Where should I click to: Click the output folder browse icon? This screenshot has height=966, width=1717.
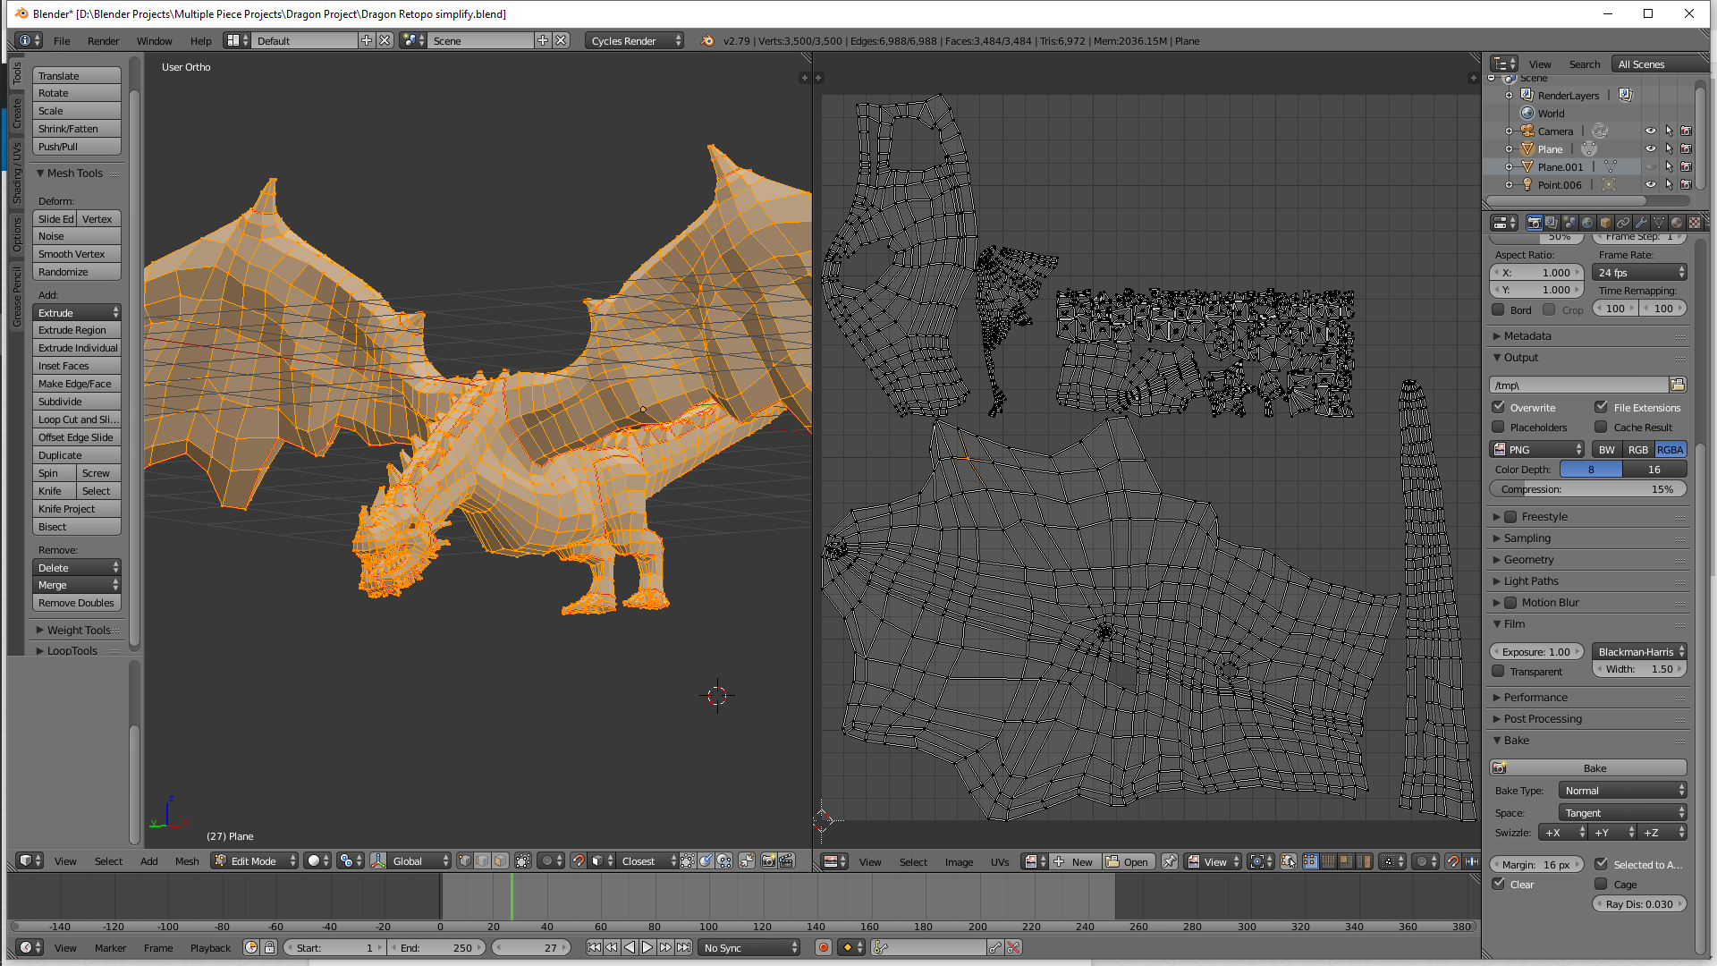click(x=1678, y=385)
